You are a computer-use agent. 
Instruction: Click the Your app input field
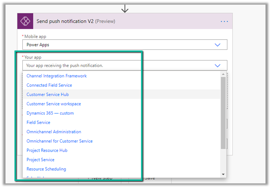click(x=118, y=66)
